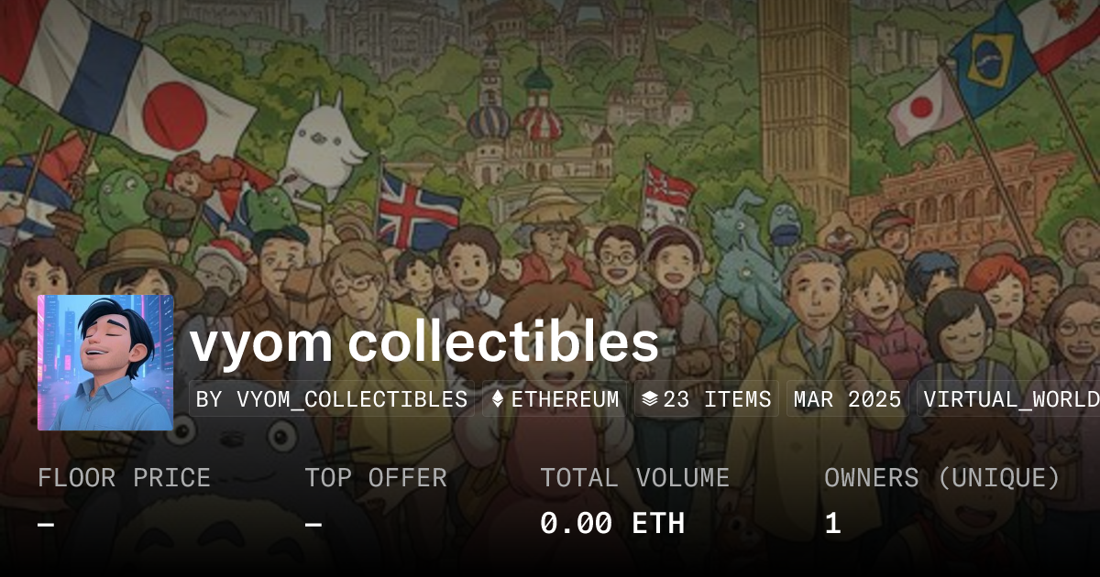Click the top offer dash value
Screen dimensions: 1100x577
(x=313, y=525)
